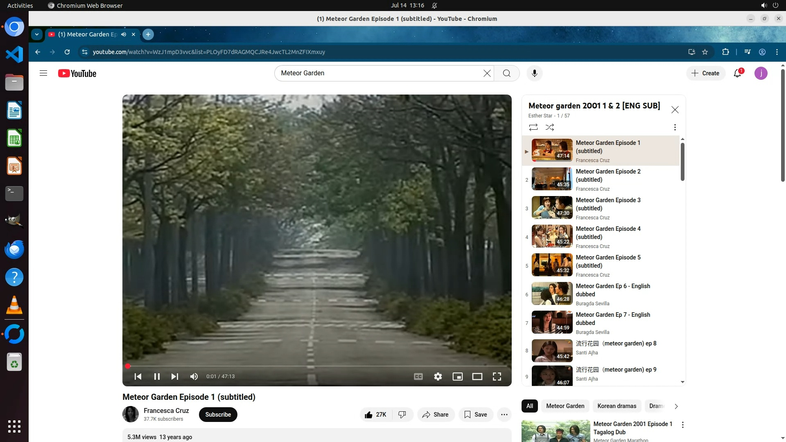Open YouTube notifications bell
This screenshot has height=442, width=786.
737,73
